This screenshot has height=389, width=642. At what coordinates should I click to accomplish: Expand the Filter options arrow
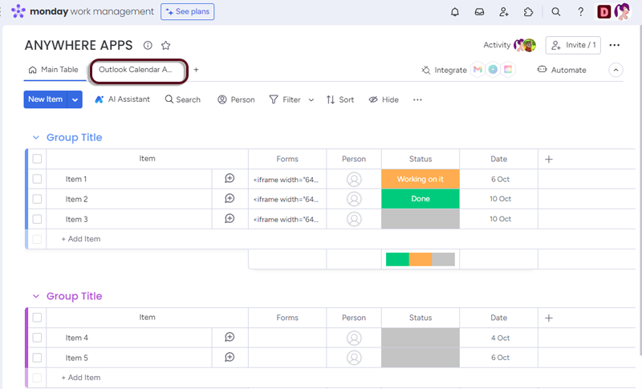pyautogui.click(x=311, y=100)
